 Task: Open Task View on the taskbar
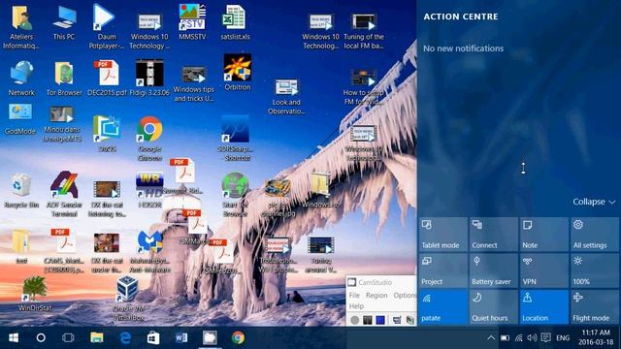(x=68, y=338)
